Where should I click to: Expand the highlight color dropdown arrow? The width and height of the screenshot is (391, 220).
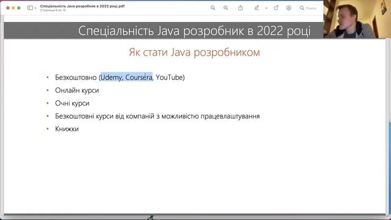(x=266, y=8)
